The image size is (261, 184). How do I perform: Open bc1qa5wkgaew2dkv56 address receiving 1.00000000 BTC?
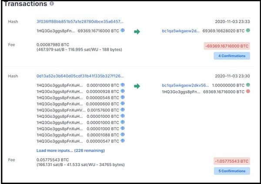point(185,85)
